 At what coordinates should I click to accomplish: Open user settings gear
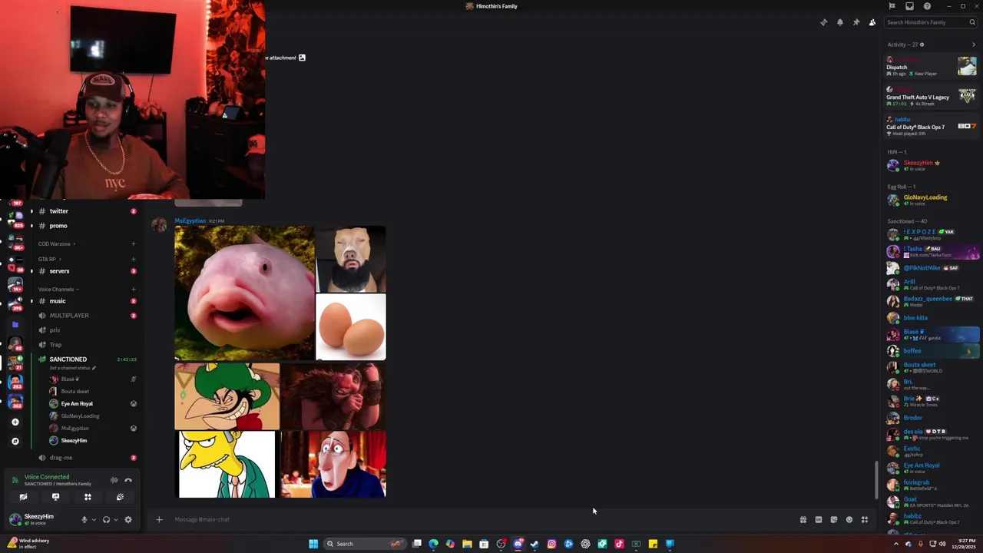128,519
